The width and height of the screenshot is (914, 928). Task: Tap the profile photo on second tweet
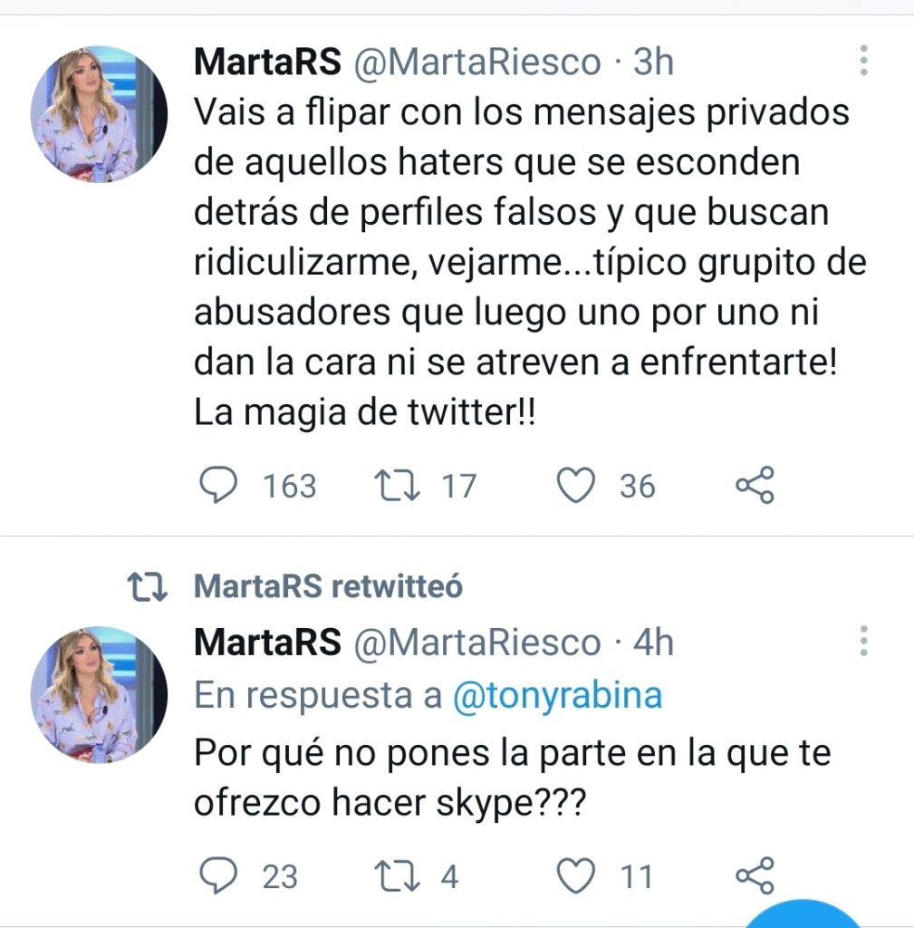(99, 694)
